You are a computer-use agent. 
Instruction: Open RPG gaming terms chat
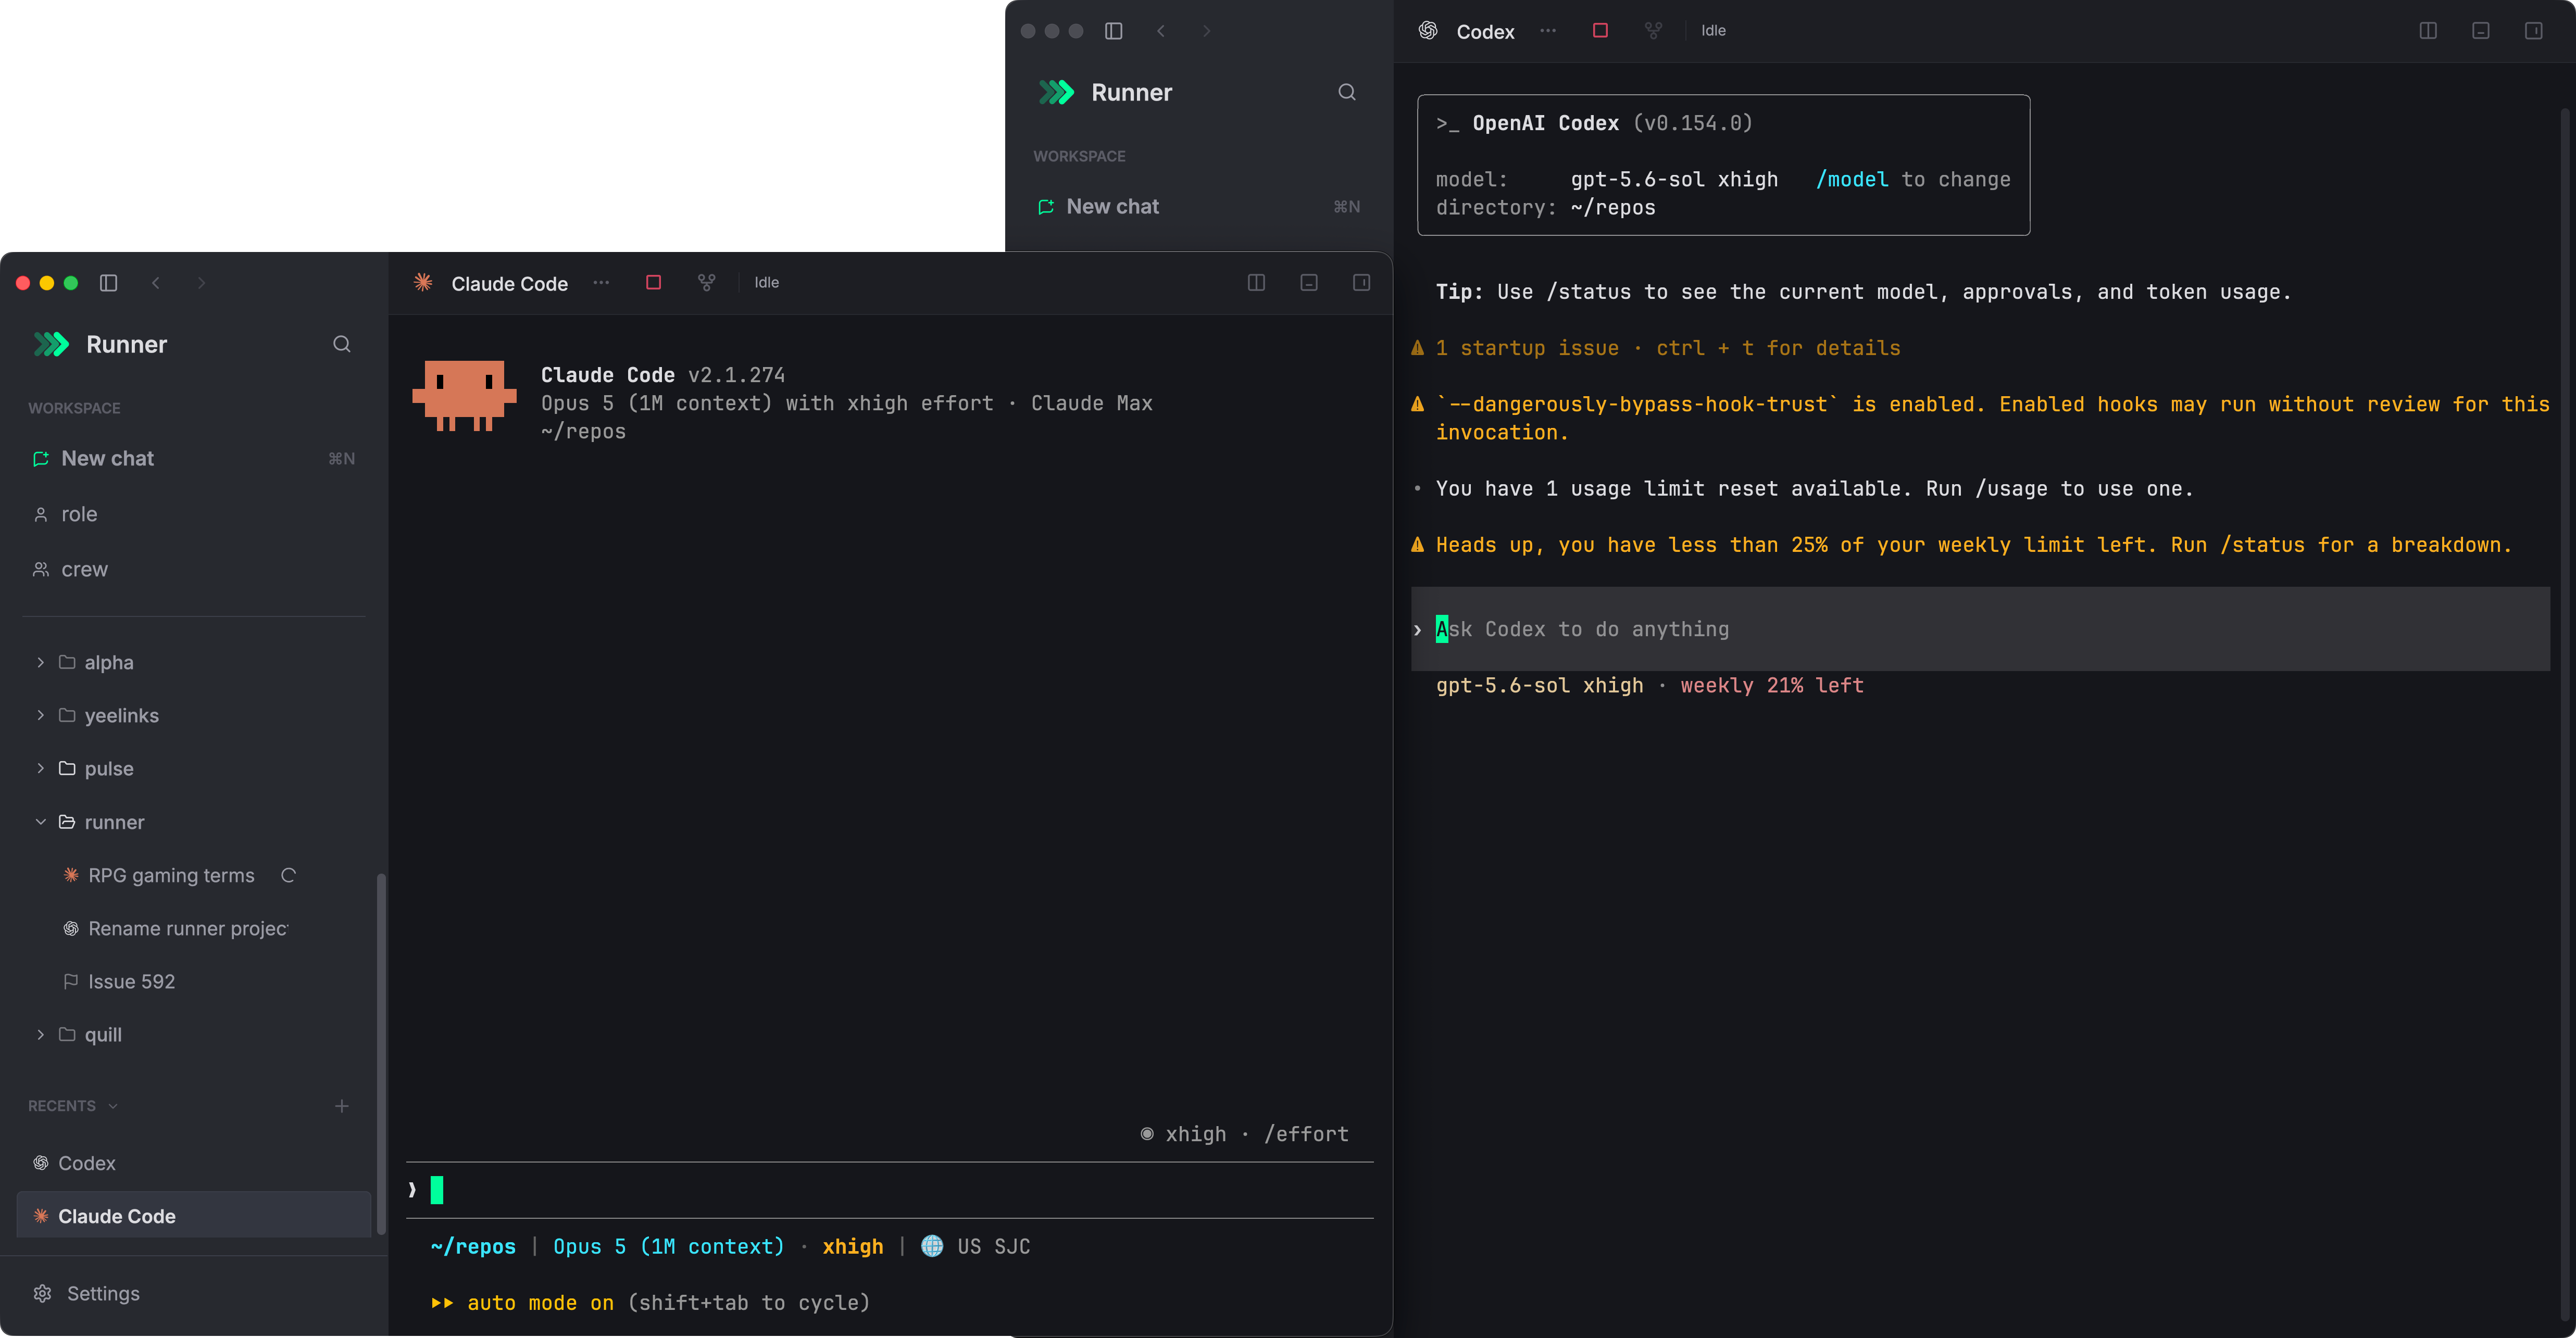click(x=171, y=875)
